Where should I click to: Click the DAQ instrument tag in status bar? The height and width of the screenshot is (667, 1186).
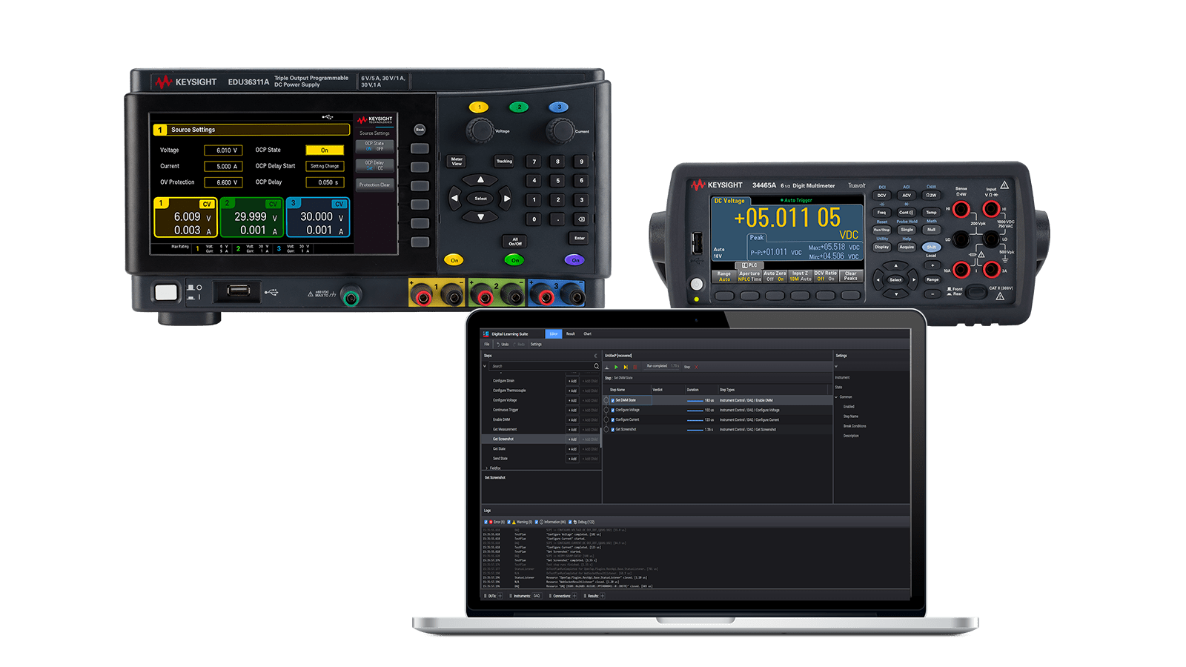click(x=537, y=596)
